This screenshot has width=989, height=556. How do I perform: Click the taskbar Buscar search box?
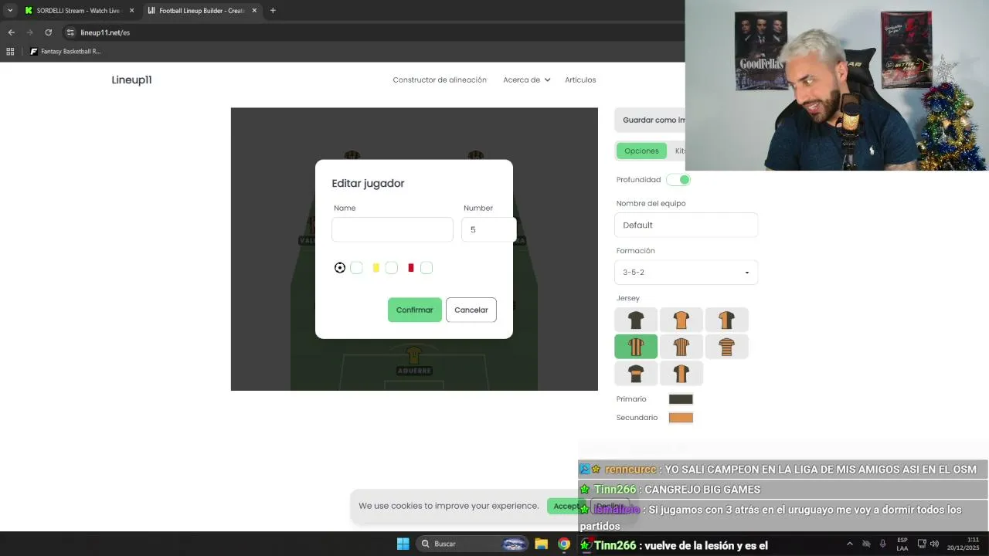click(x=473, y=544)
